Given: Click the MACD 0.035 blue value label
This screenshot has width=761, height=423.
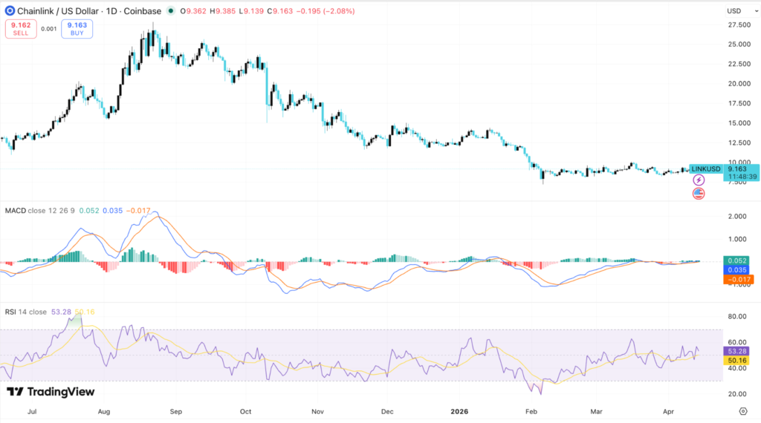Looking at the screenshot, I should (736, 270).
